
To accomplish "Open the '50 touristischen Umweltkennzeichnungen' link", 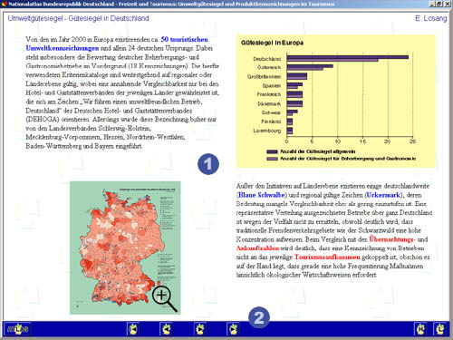I will click(117, 44).
